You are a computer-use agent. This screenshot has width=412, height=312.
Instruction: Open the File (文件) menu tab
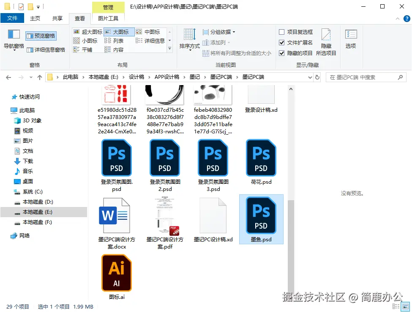12,18
